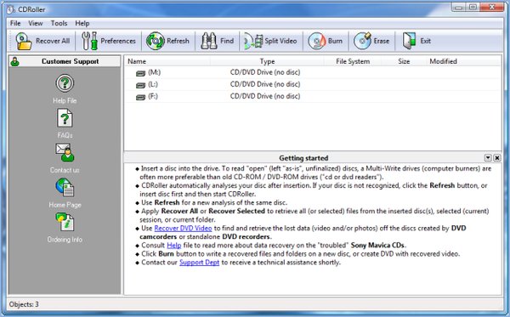This screenshot has height=317, width=510.
Task: Click Home Page label in sidebar
Action: (65, 205)
